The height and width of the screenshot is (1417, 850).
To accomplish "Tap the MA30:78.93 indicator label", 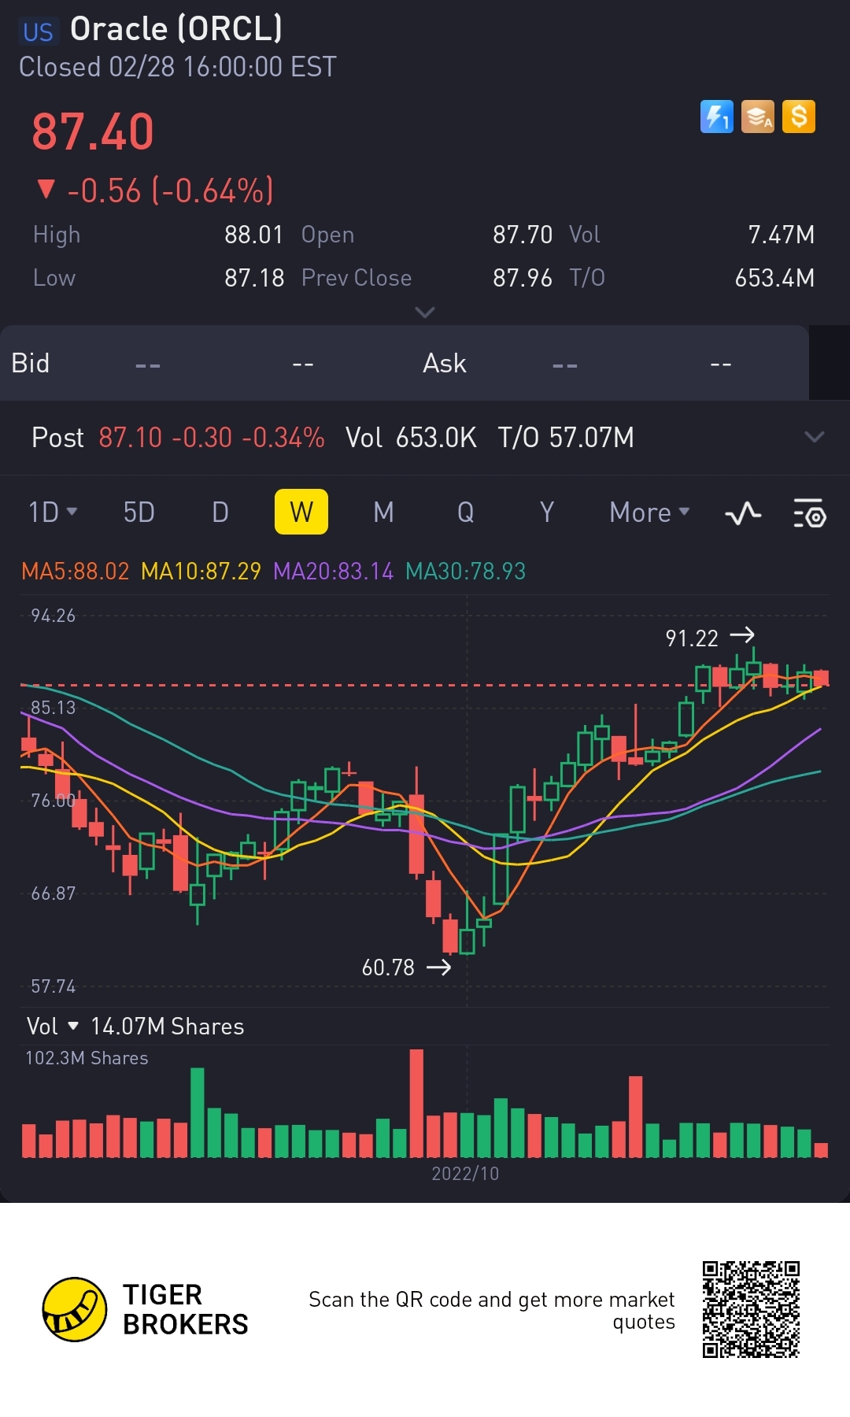I will point(465,571).
